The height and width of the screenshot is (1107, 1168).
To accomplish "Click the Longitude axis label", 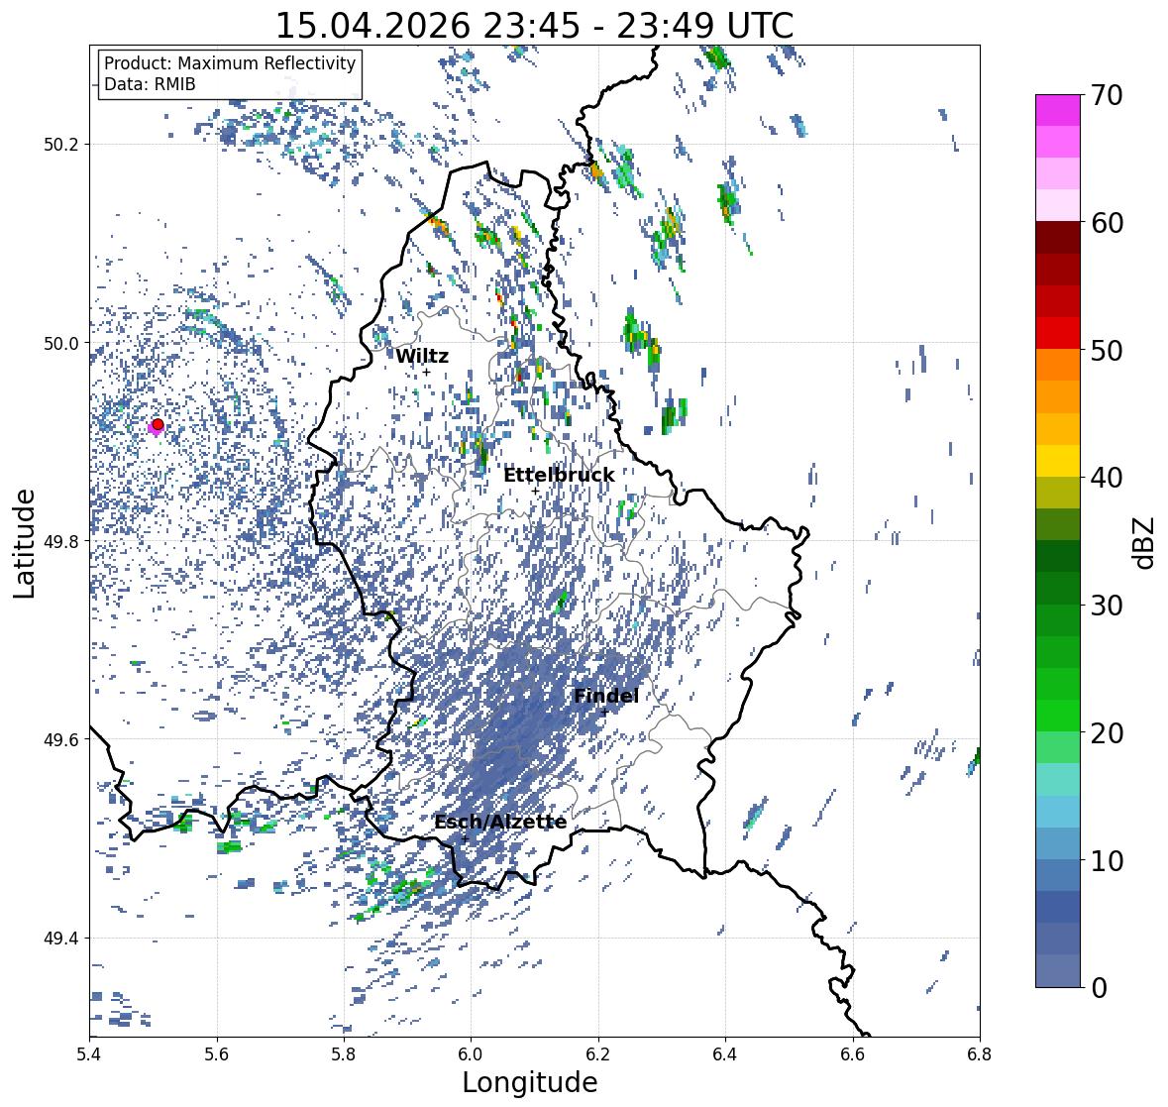I will click(530, 1081).
